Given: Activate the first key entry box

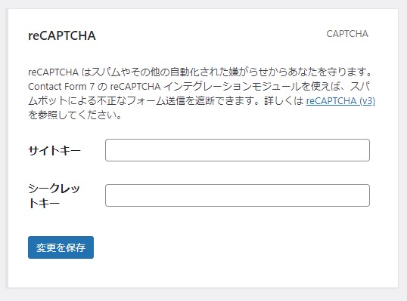Looking at the screenshot, I should click(238, 150).
